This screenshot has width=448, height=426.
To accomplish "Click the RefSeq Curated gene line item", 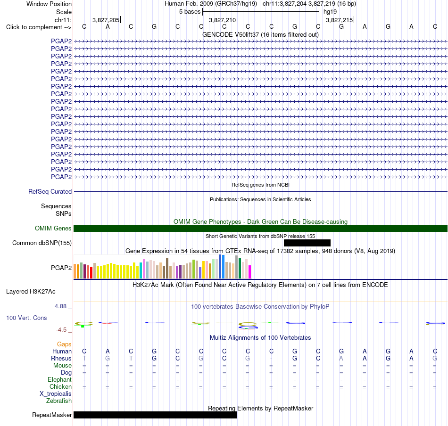I will [x=260, y=192].
